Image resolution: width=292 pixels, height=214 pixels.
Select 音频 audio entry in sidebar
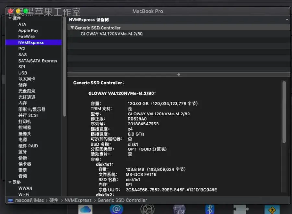click(23, 176)
